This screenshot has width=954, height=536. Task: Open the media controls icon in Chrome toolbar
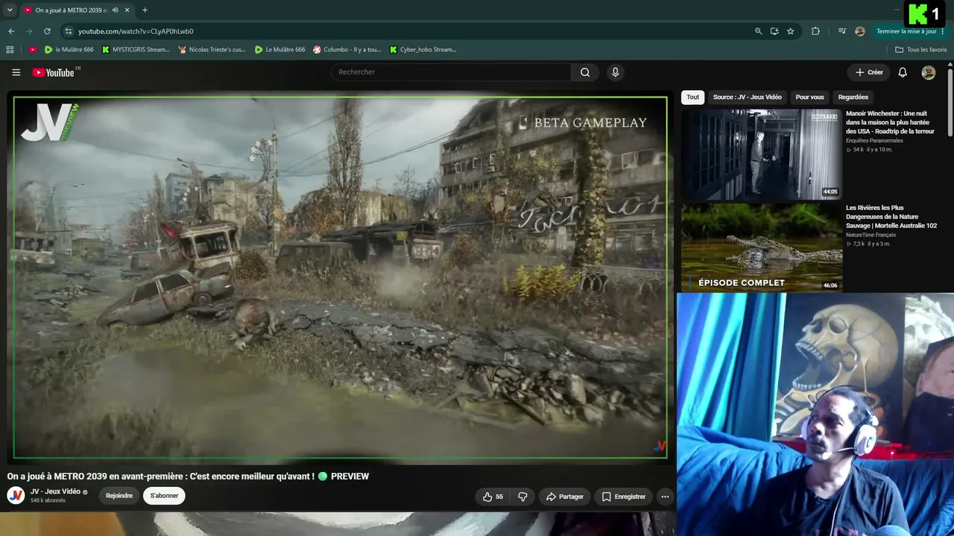point(842,31)
